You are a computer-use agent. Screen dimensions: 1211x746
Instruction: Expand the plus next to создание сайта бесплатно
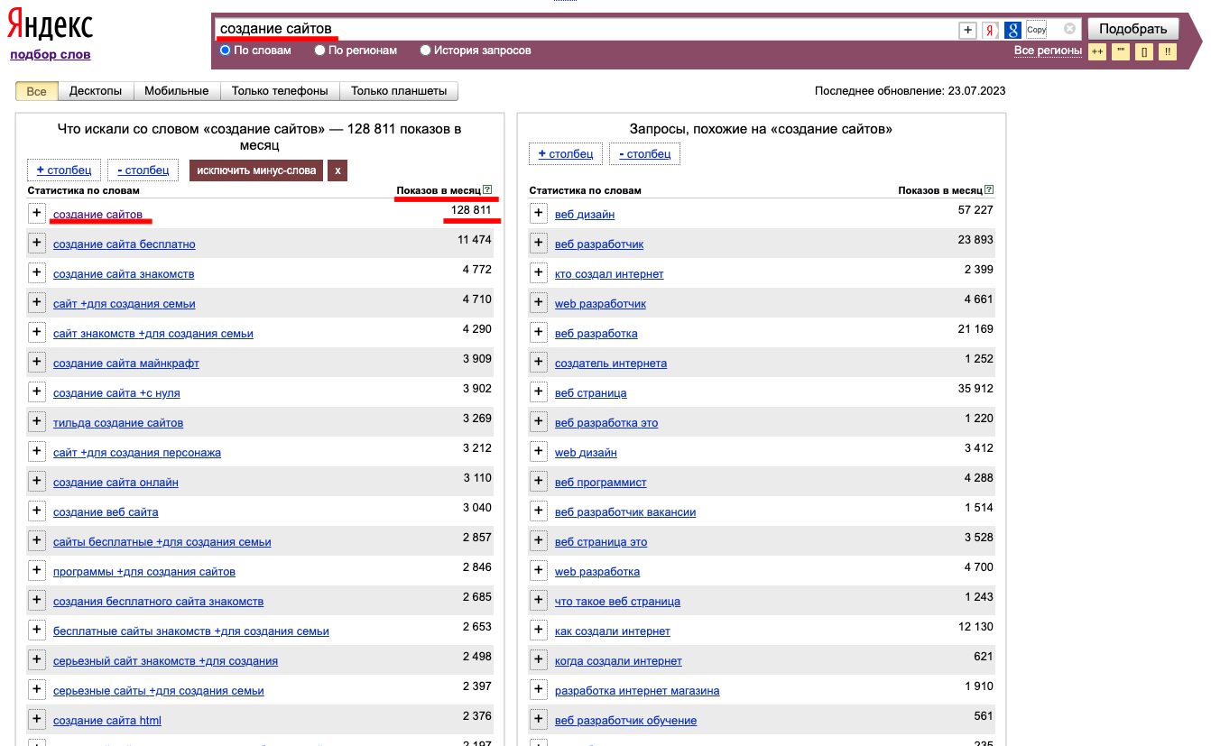(37, 244)
